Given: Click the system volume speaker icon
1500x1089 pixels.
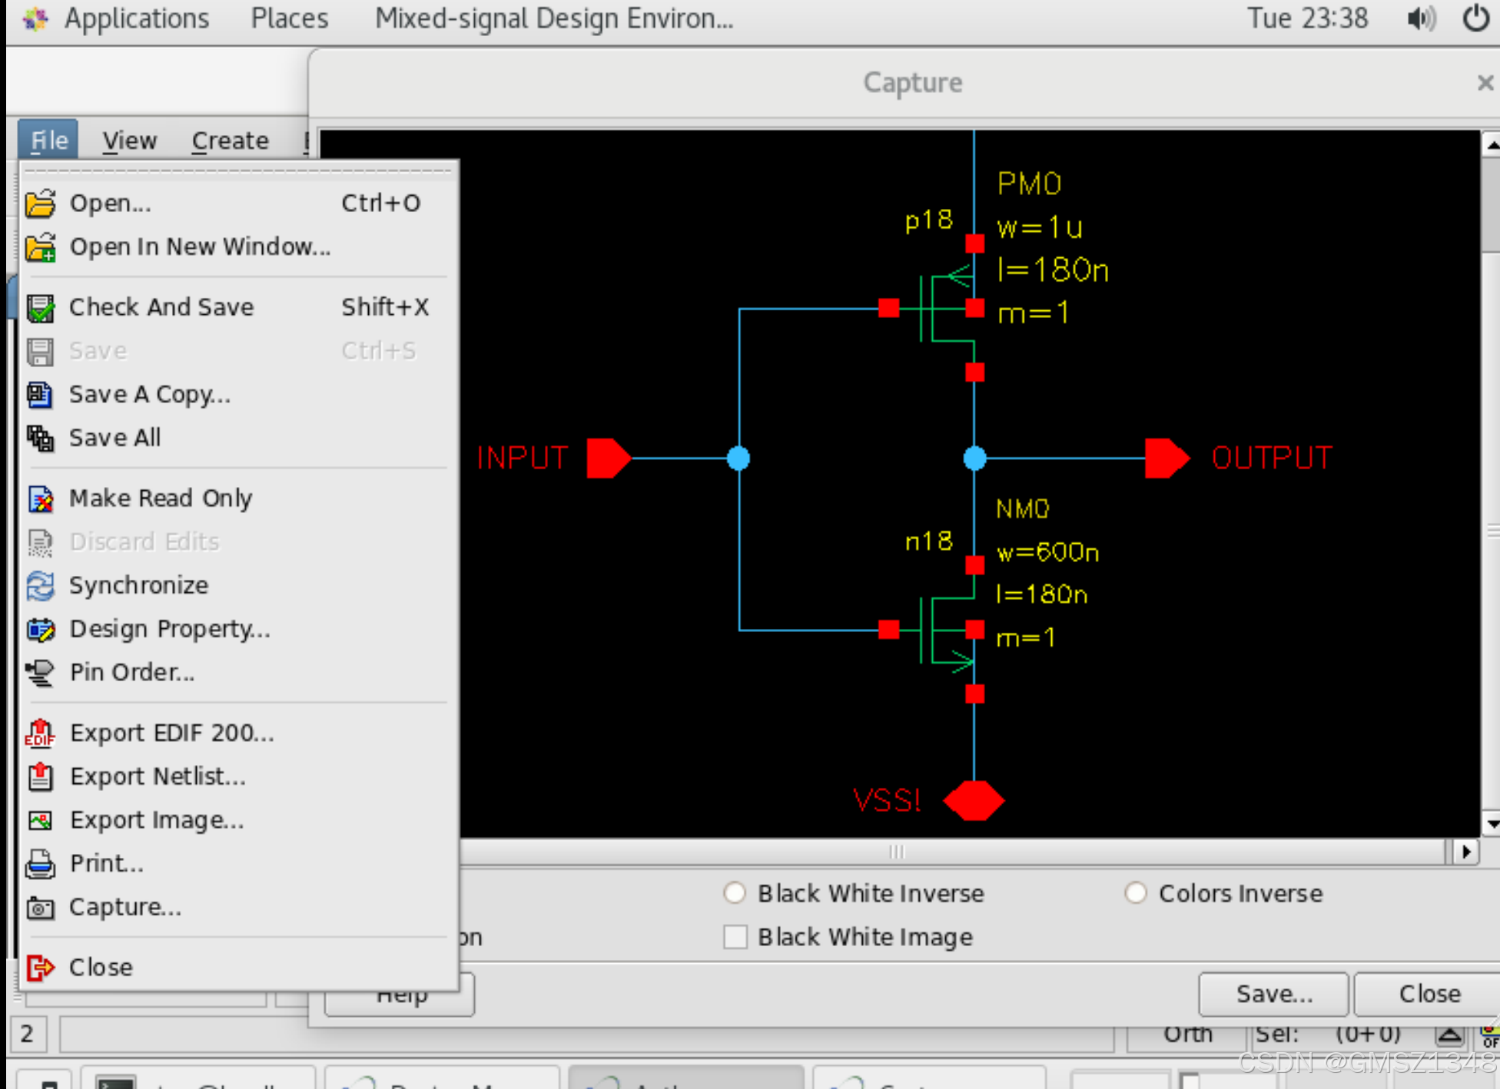Looking at the screenshot, I should [1420, 18].
